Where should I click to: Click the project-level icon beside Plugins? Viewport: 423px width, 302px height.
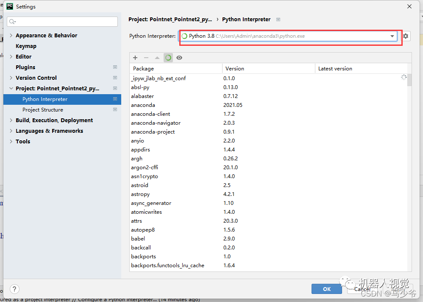click(x=115, y=67)
